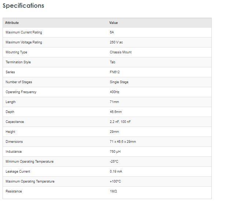This screenshot has width=229, height=205.
Task: Click the Minimum Operating Temperature label
Action: click(29, 162)
